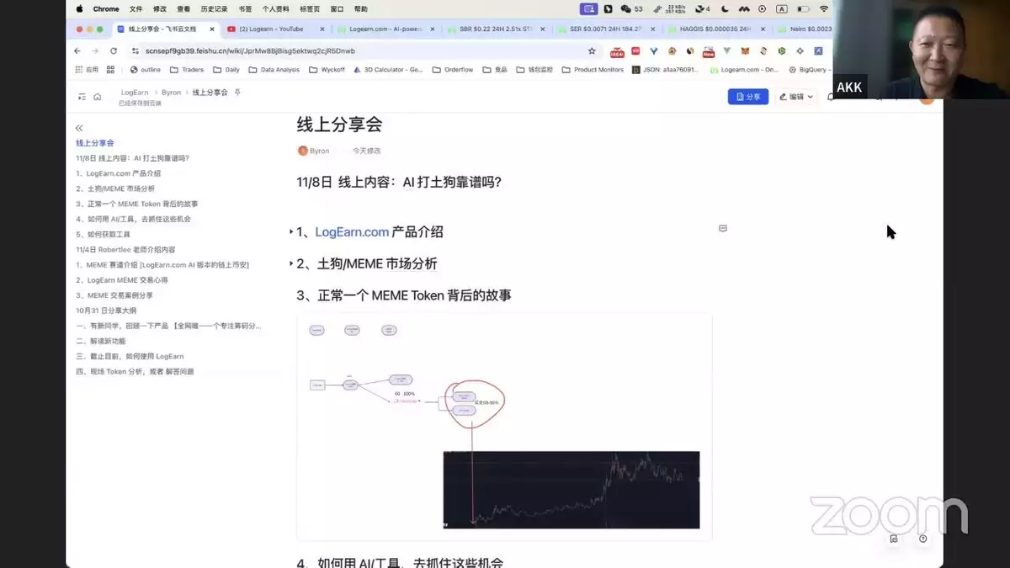Screen dimensions: 1010x568
Task: Click 今天修改 text beside author
Action: (x=366, y=151)
